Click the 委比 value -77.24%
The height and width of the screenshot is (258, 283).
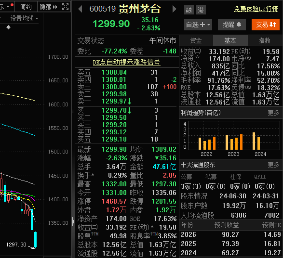pos(114,51)
